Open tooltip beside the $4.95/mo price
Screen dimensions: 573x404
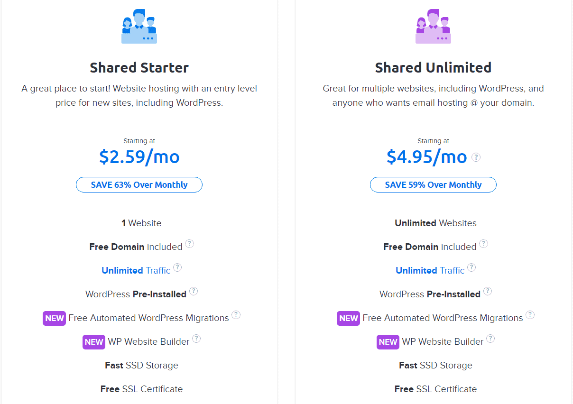[475, 157]
